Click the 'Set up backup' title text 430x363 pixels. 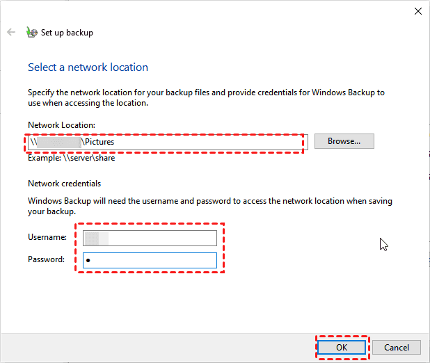pyautogui.click(x=67, y=33)
